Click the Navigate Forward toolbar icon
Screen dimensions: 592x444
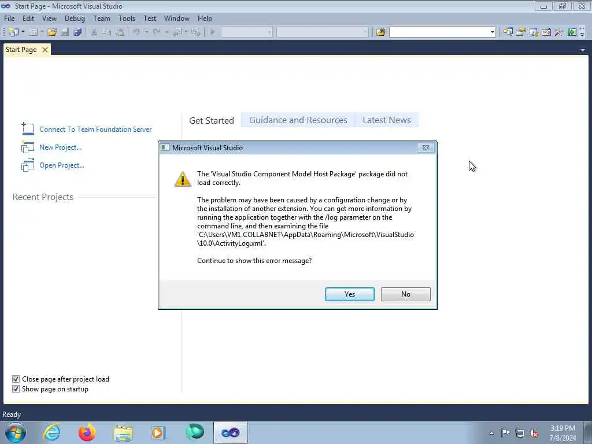(195, 32)
